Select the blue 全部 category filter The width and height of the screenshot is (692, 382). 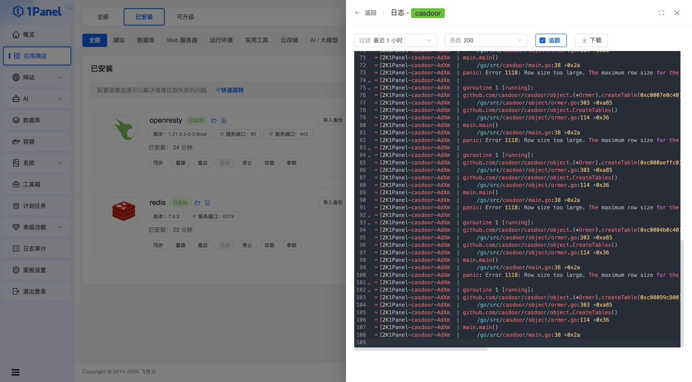pos(95,40)
